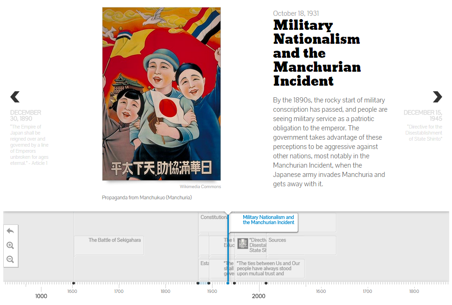This screenshot has width=452, height=305.
Task: Click the slide headline Military Nationalism and the Manchurian Incident
Action: point(317,53)
